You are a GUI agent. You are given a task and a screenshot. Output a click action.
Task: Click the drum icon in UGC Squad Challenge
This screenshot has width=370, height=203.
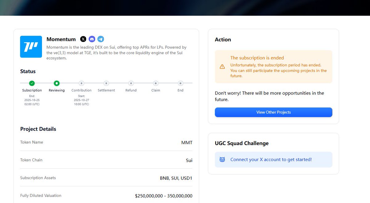[222, 160]
